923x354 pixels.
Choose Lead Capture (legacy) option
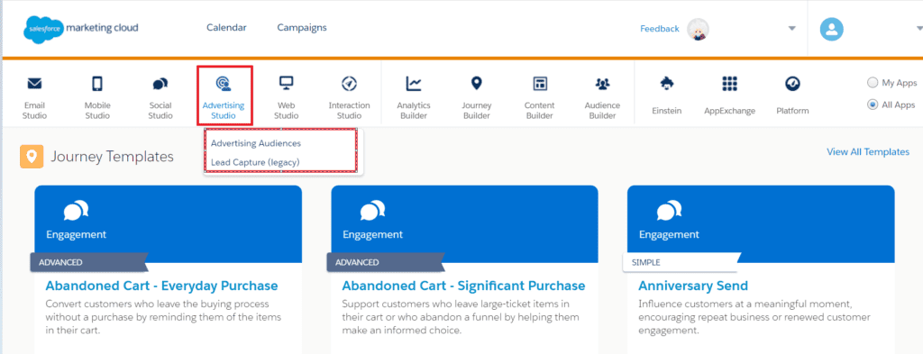click(x=255, y=162)
